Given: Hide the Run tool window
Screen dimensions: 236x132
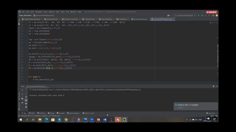Looking at the screenshot, I should coord(217,87).
